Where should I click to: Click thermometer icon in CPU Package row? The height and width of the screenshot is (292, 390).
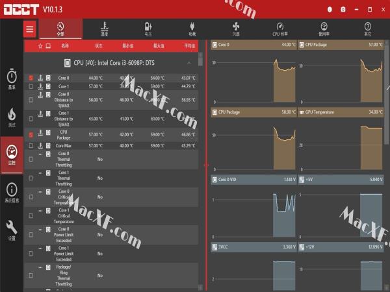click(x=40, y=133)
